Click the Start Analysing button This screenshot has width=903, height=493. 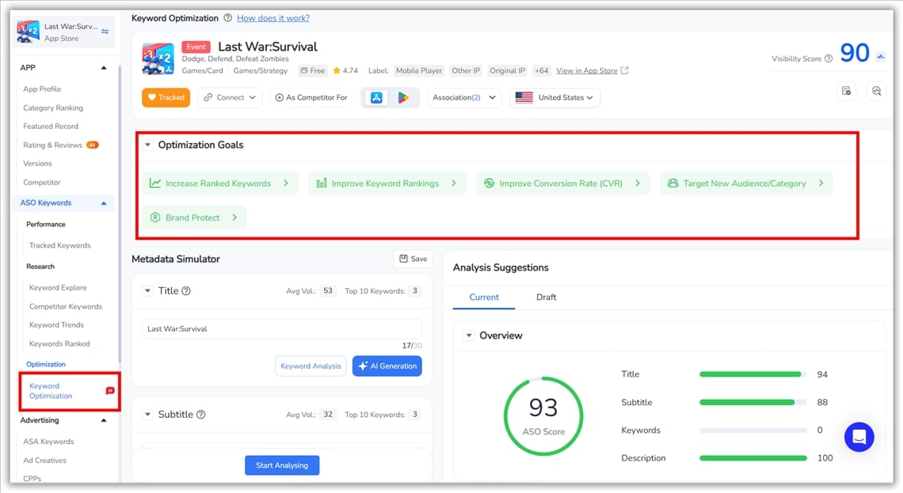coord(282,465)
